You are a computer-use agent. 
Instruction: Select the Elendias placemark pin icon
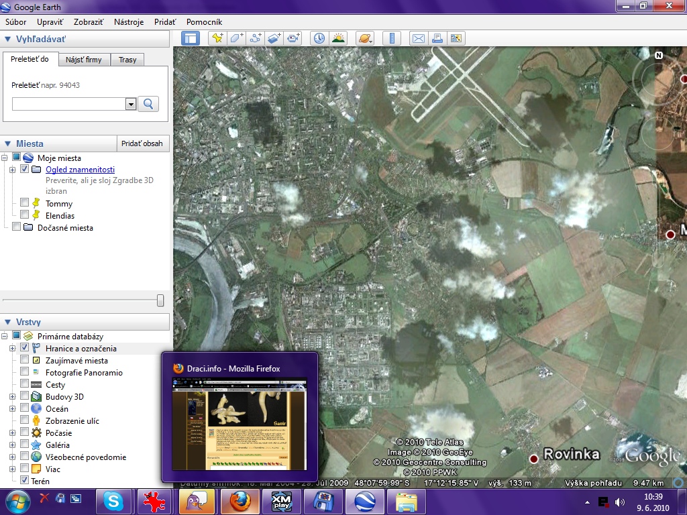pyautogui.click(x=36, y=215)
